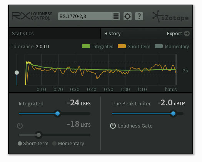Open help with the question mark icon

139,16
